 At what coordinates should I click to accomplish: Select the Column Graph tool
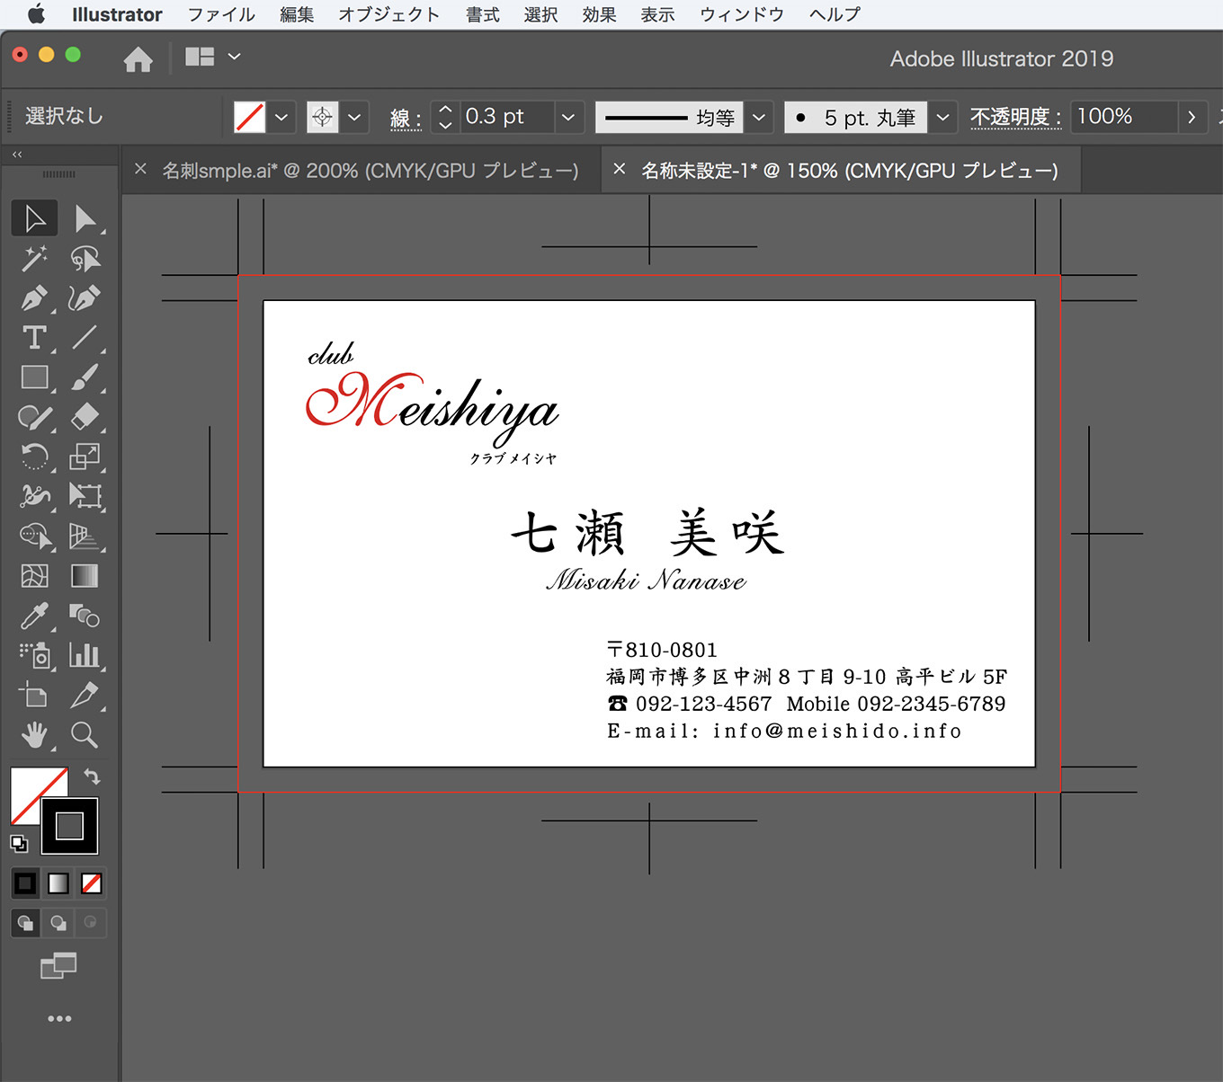pyautogui.click(x=85, y=655)
